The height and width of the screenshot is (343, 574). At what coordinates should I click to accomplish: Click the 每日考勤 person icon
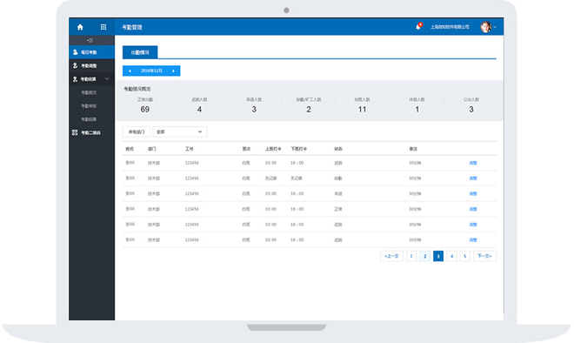pyautogui.click(x=75, y=52)
